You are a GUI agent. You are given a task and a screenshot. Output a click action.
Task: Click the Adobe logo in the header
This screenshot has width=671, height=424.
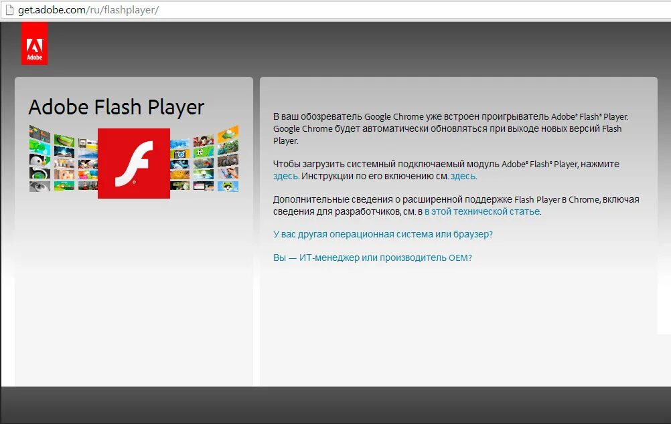click(34, 43)
